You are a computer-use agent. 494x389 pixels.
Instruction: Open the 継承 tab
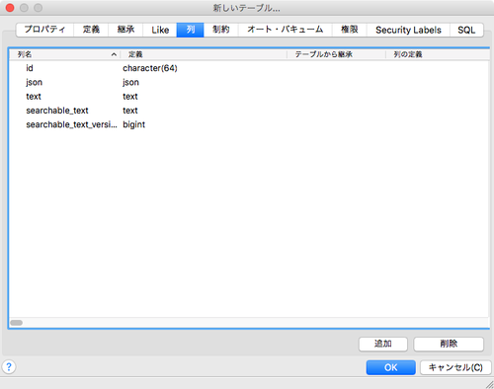(x=125, y=30)
